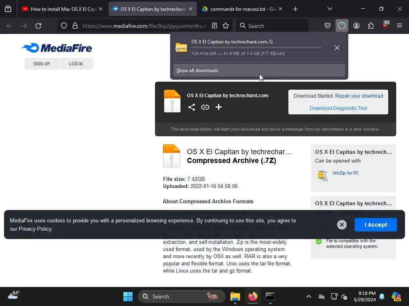Toggle the downloads panel button

(x=342, y=25)
